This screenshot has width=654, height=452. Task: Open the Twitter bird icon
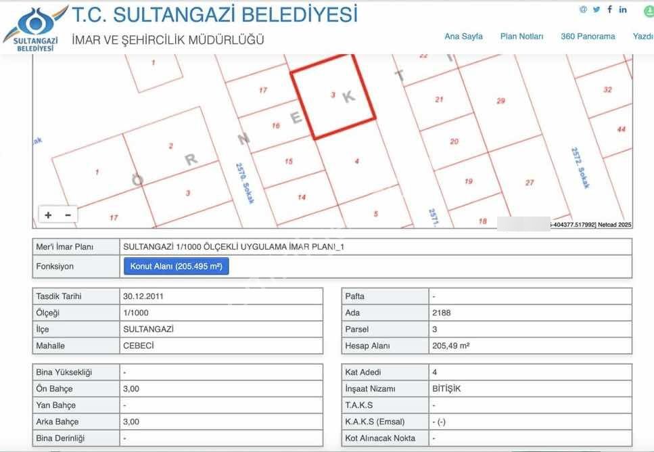click(597, 9)
